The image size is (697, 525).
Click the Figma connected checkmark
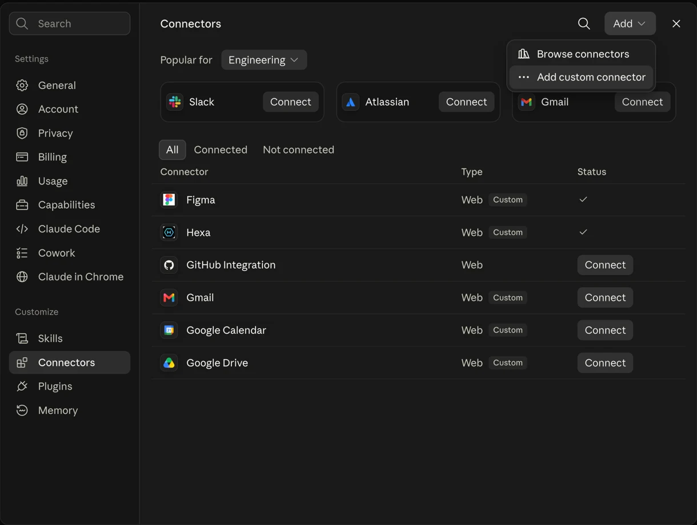(583, 199)
